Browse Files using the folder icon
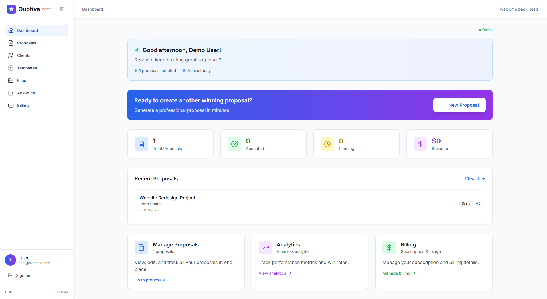The height and width of the screenshot is (299, 547). (21, 80)
